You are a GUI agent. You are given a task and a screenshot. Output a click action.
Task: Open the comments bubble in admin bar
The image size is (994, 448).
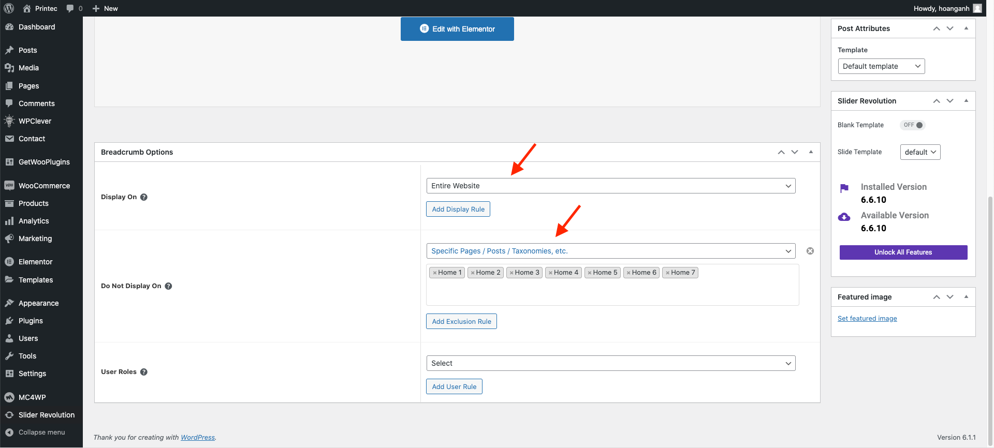(x=70, y=8)
